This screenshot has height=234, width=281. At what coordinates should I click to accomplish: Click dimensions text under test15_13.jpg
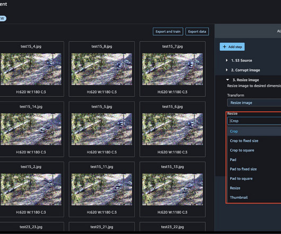172,212
